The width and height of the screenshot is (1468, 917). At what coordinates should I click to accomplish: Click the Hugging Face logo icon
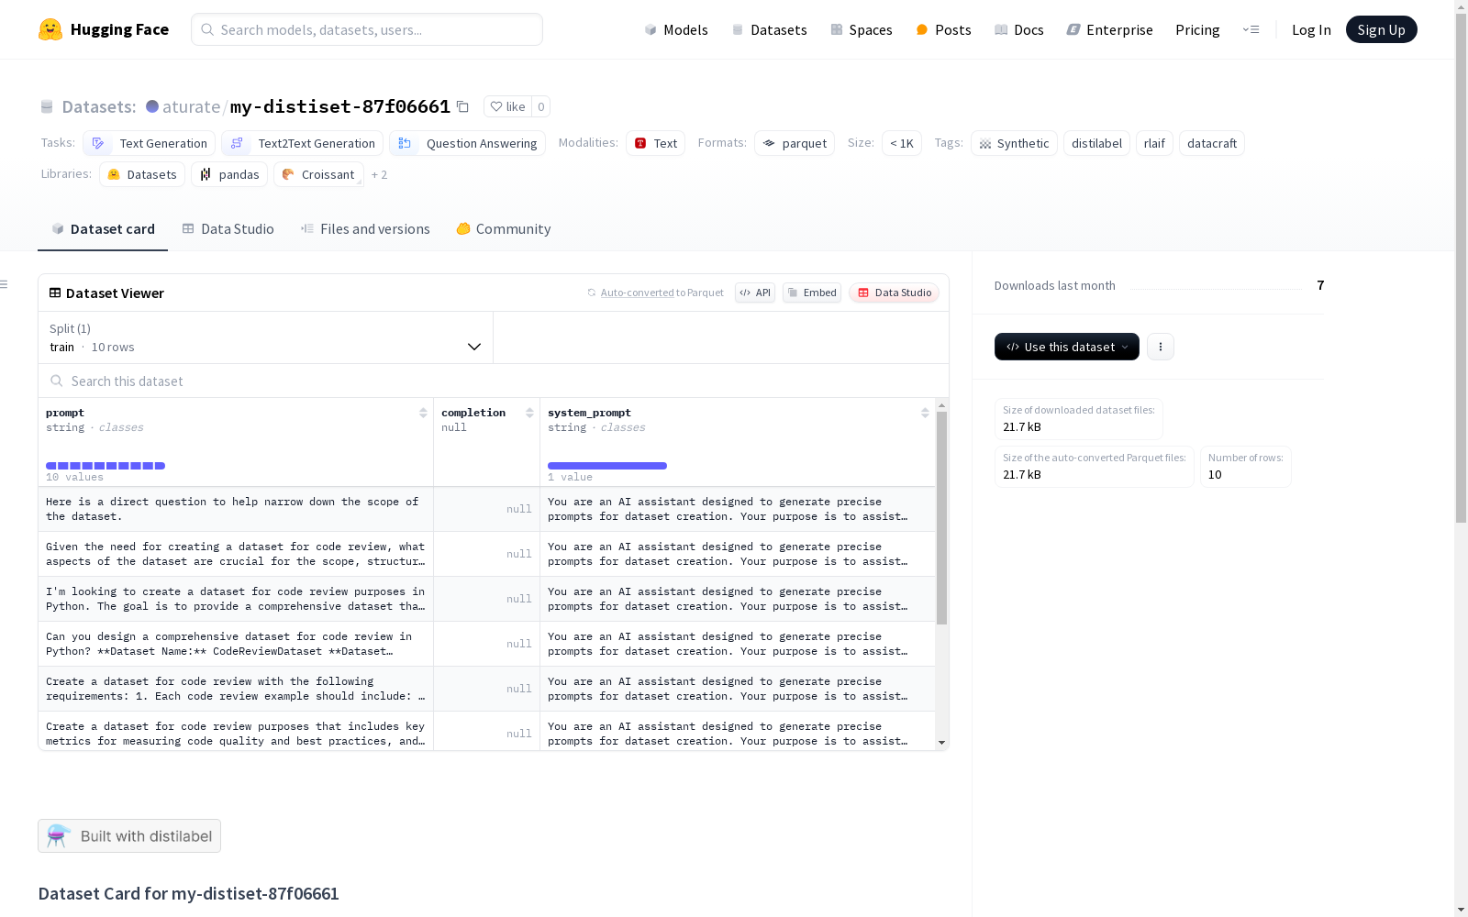50,29
